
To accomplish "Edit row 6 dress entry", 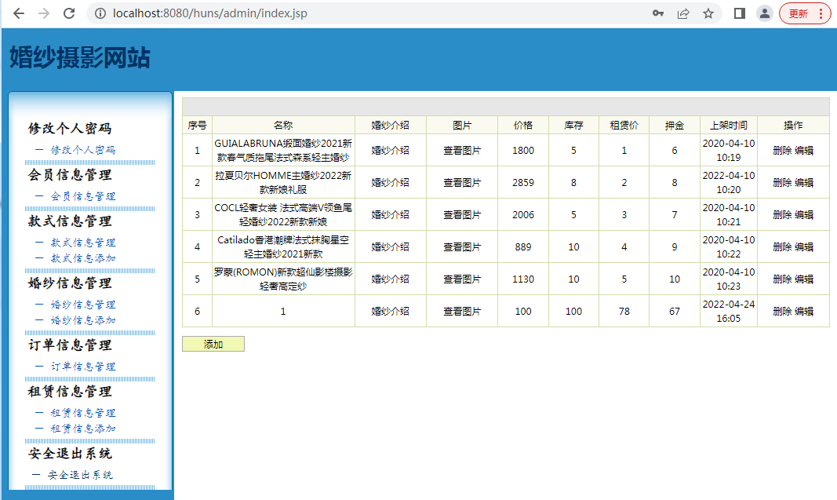I will click(804, 311).
